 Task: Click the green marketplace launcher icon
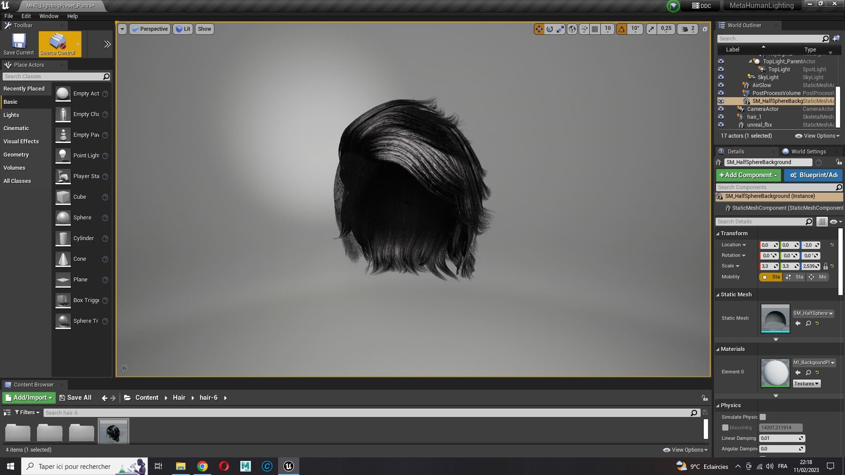[x=673, y=6]
